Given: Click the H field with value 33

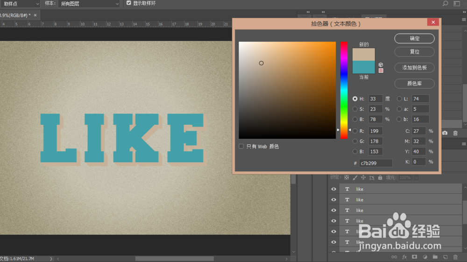Looking at the screenshot, I should pyautogui.click(x=375, y=99).
